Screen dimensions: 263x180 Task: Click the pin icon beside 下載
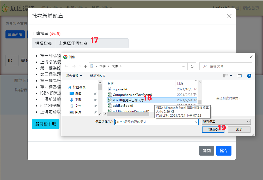(95, 100)
